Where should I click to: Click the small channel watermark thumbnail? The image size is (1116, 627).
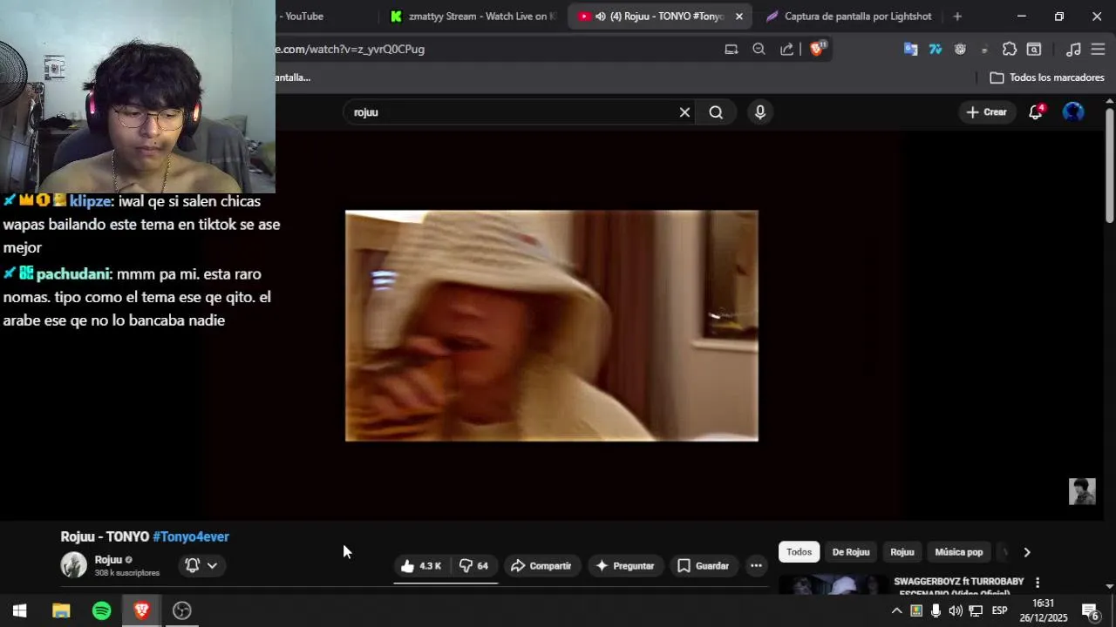click(x=1082, y=491)
